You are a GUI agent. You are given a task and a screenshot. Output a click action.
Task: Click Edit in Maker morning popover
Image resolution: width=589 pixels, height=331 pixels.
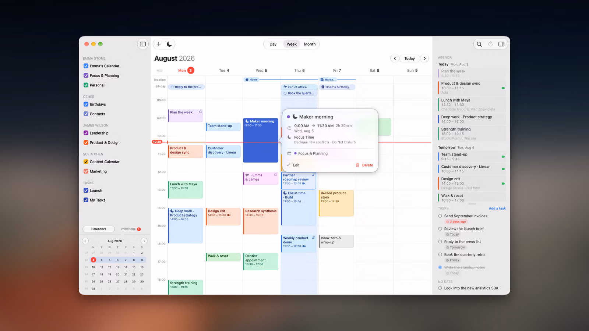pos(293,165)
